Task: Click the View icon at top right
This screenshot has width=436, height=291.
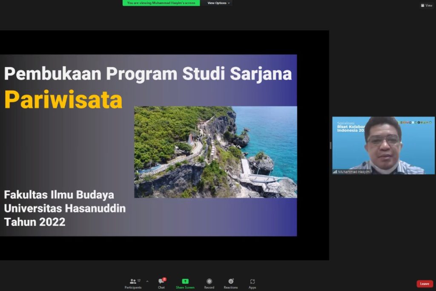Action: coord(426,6)
